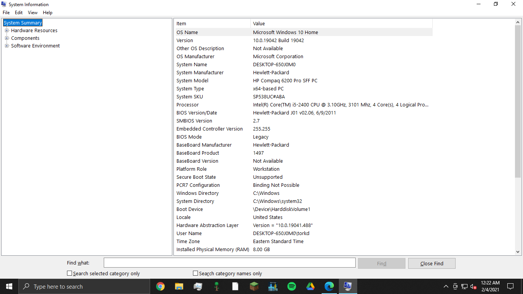Click the value Binding Not Possible
Viewport: 523px width, 294px height.
click(276, 185)
